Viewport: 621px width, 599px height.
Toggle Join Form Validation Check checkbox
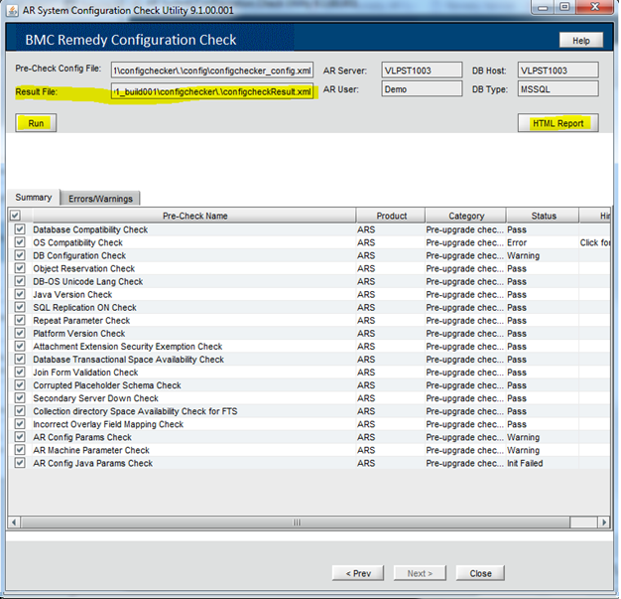point(20,373)
